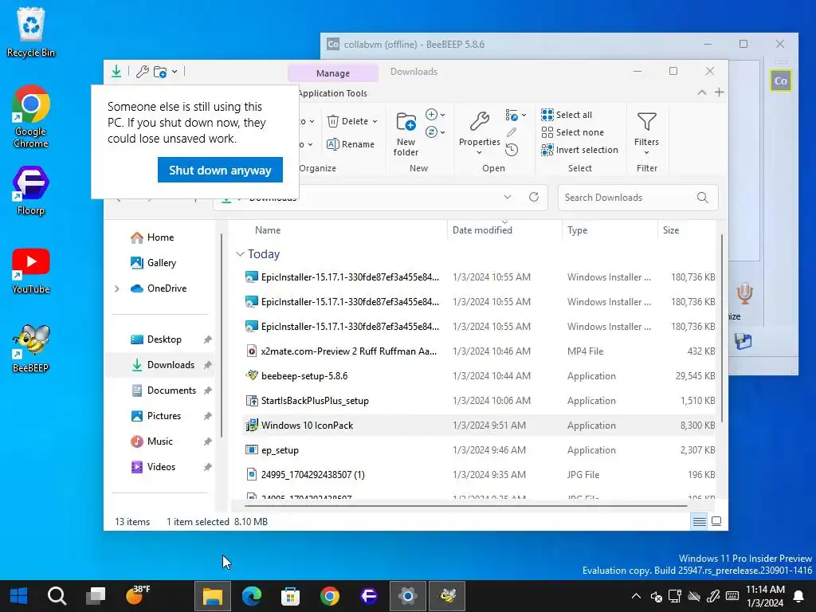Select x2mate.com-Preview 2 Ruff Ruffman file
816x612 pixels.
click(479, 351)
